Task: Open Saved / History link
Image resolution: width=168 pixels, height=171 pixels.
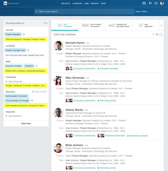Action: 141,11
